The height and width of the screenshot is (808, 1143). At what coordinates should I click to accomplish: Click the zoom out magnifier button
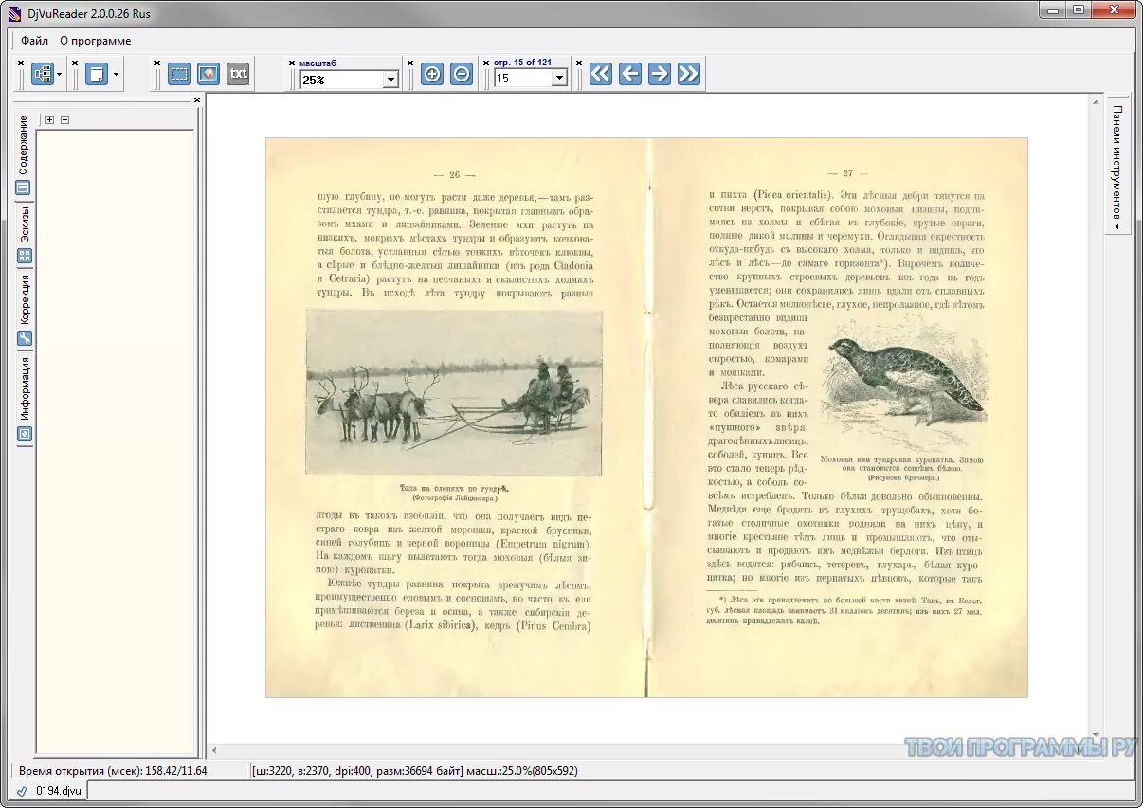(x=462, y=74)
